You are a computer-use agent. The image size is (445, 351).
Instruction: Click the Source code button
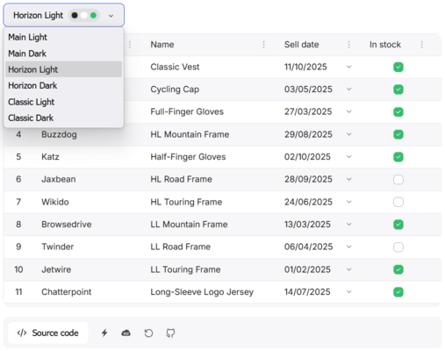[48, 333]
